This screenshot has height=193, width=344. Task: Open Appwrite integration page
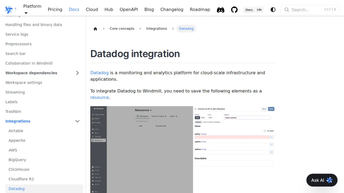click(17, 141)
